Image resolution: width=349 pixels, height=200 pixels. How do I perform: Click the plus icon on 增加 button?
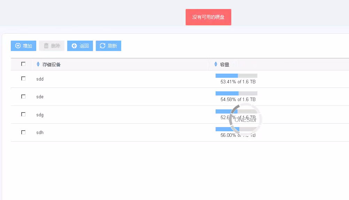pyautogui.click(x=18, y=46)
